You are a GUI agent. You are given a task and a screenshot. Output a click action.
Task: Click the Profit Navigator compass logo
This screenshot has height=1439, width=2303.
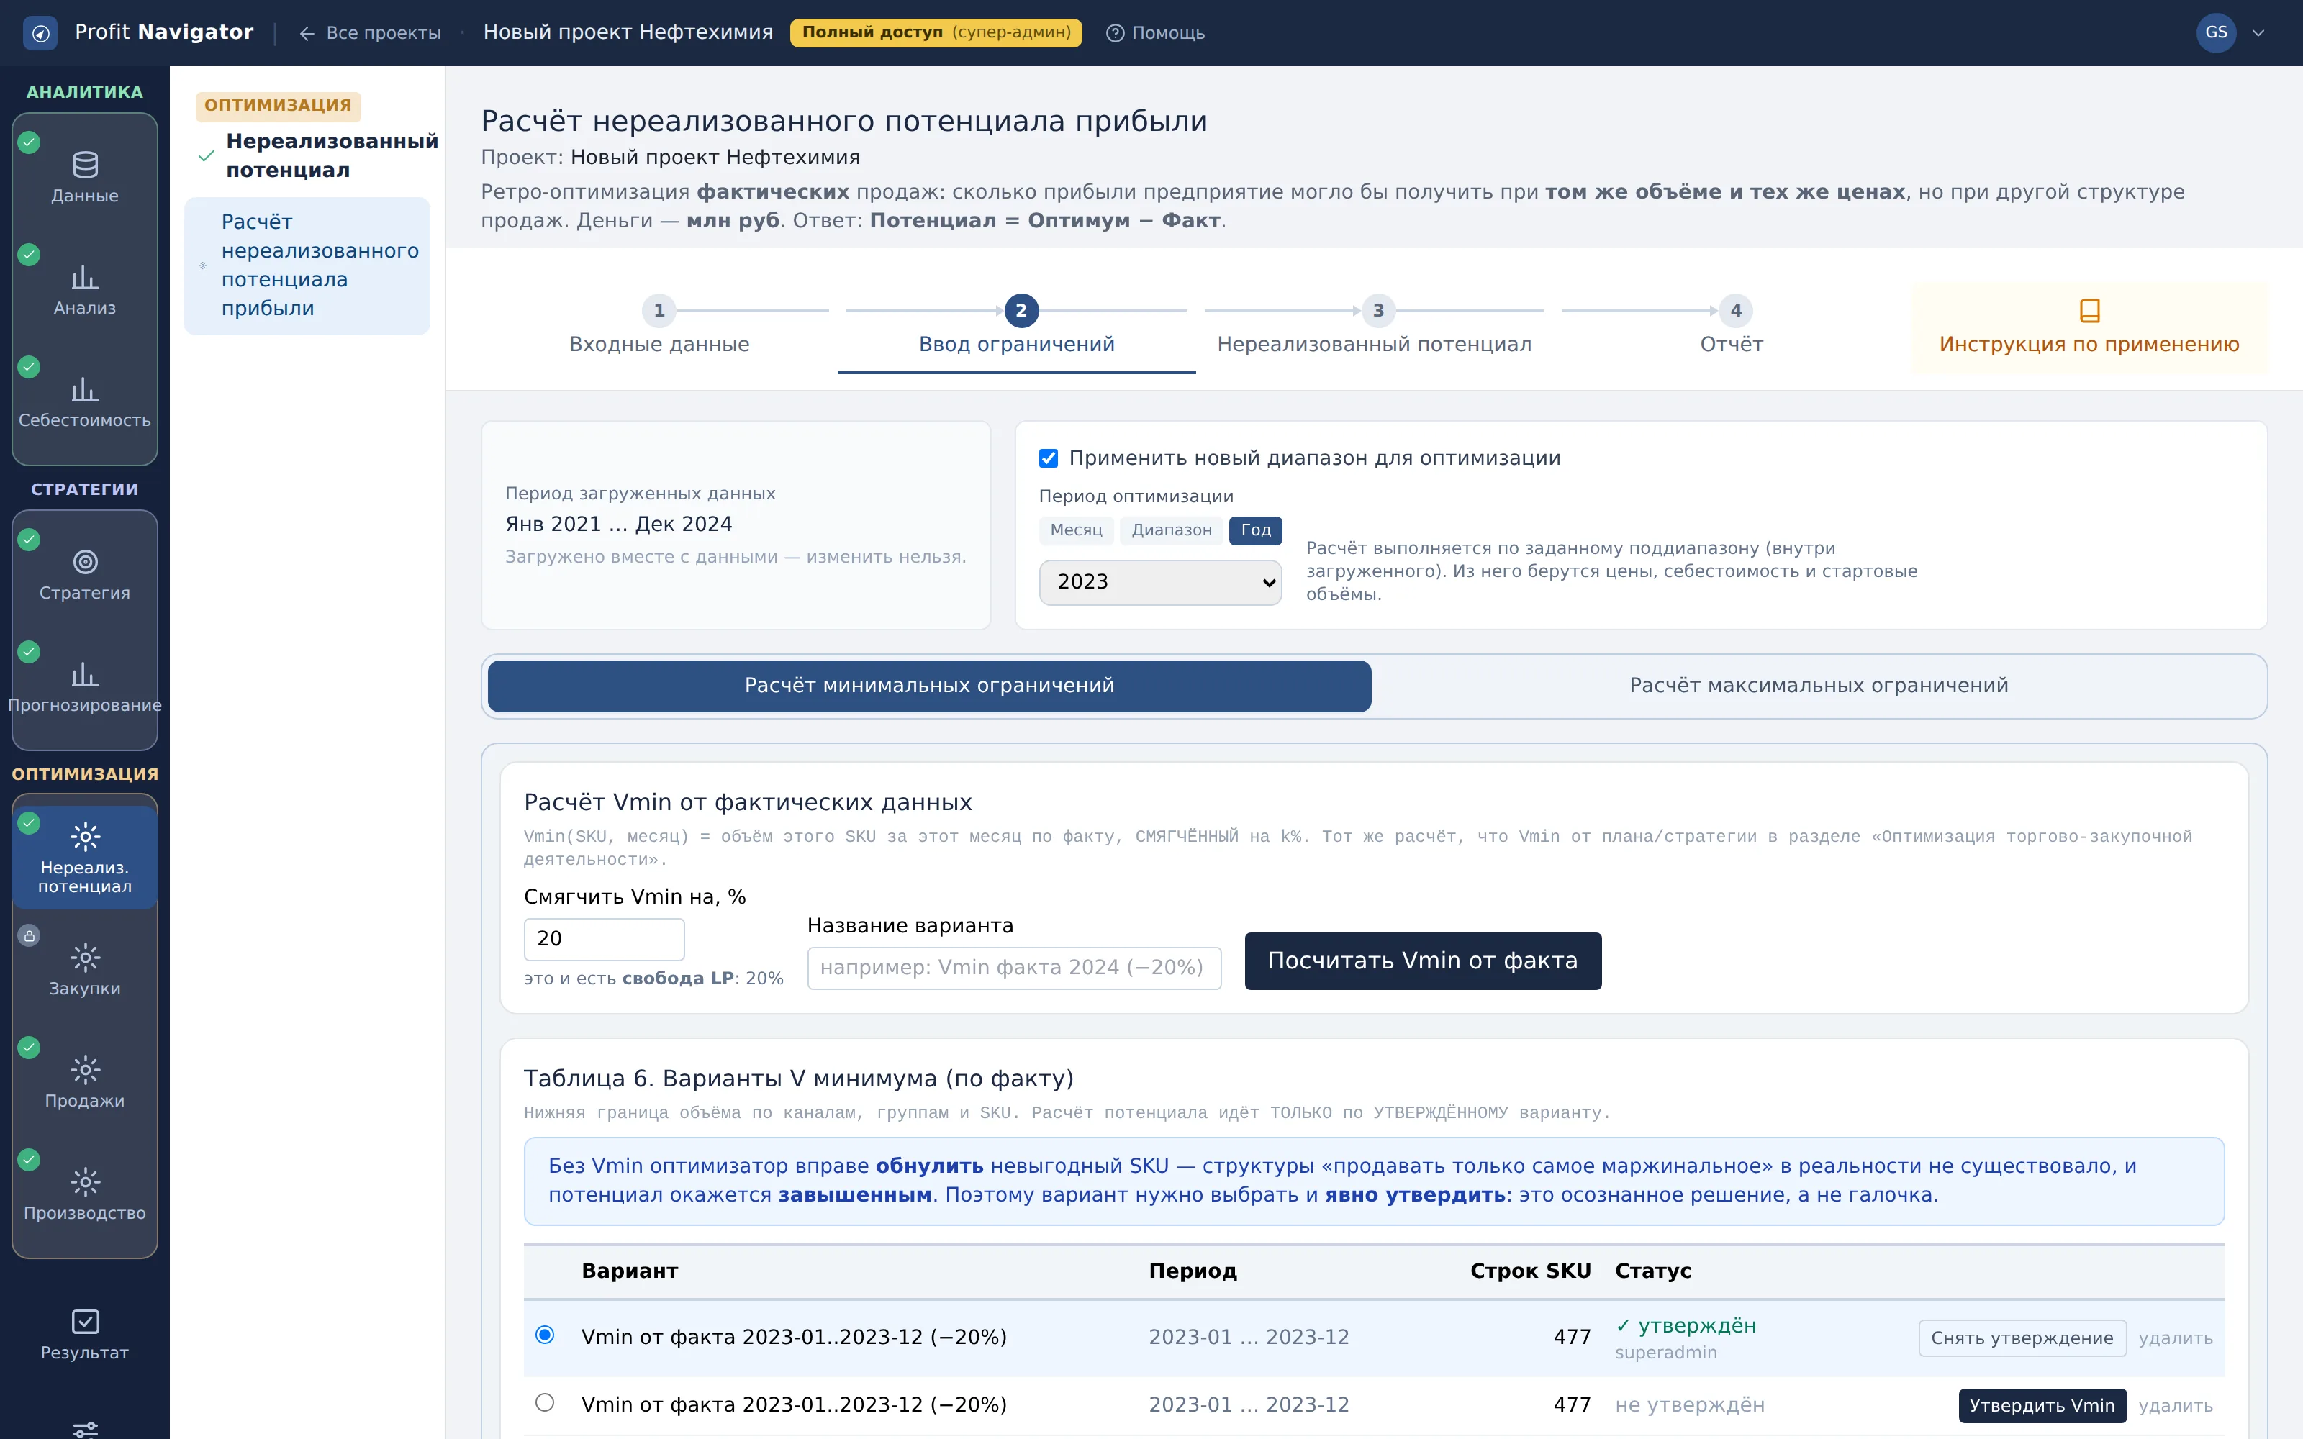pyautogui.click(x=40, y=32)
